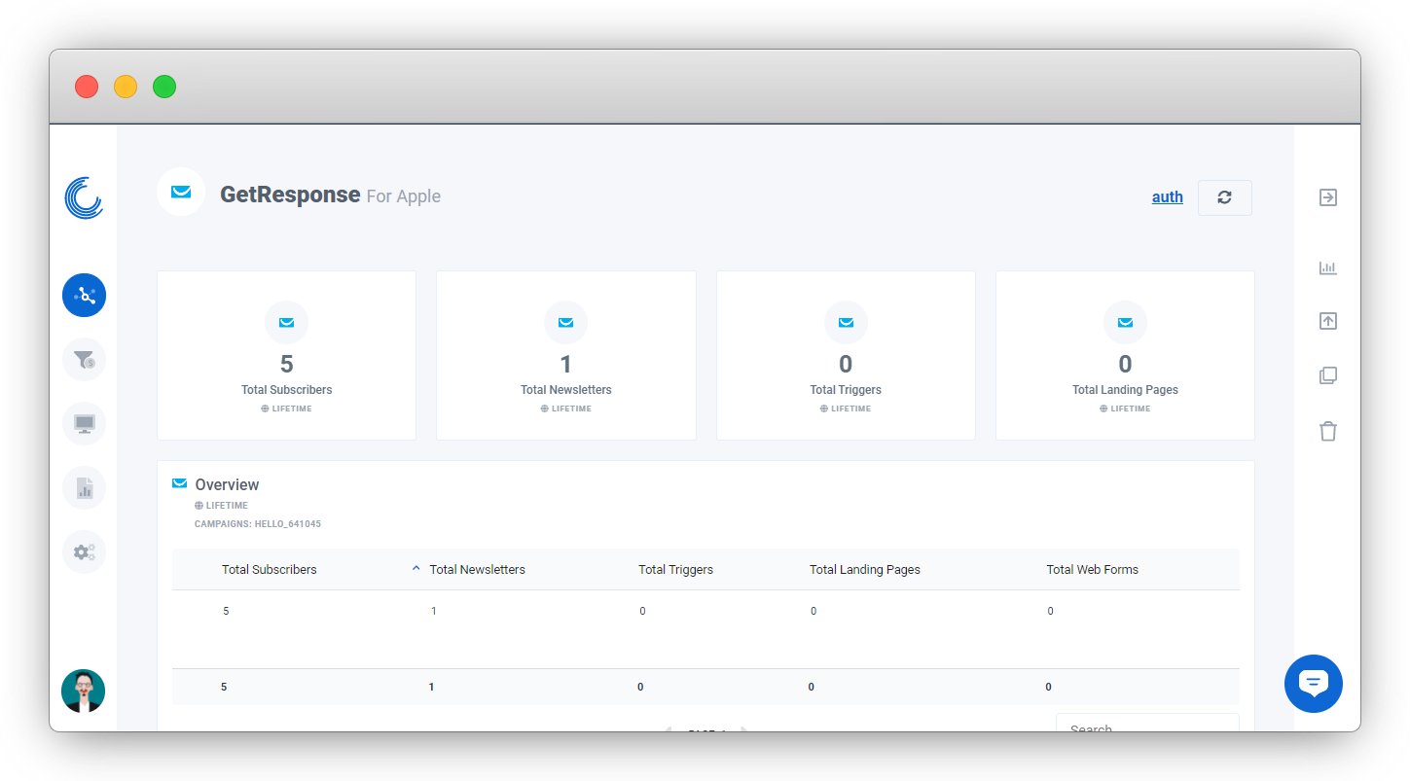The width and height of the screenshot is (1410, 781).
Task: Click the envelope icon in Total Landing Pages card
Action: pos(1125,322)
